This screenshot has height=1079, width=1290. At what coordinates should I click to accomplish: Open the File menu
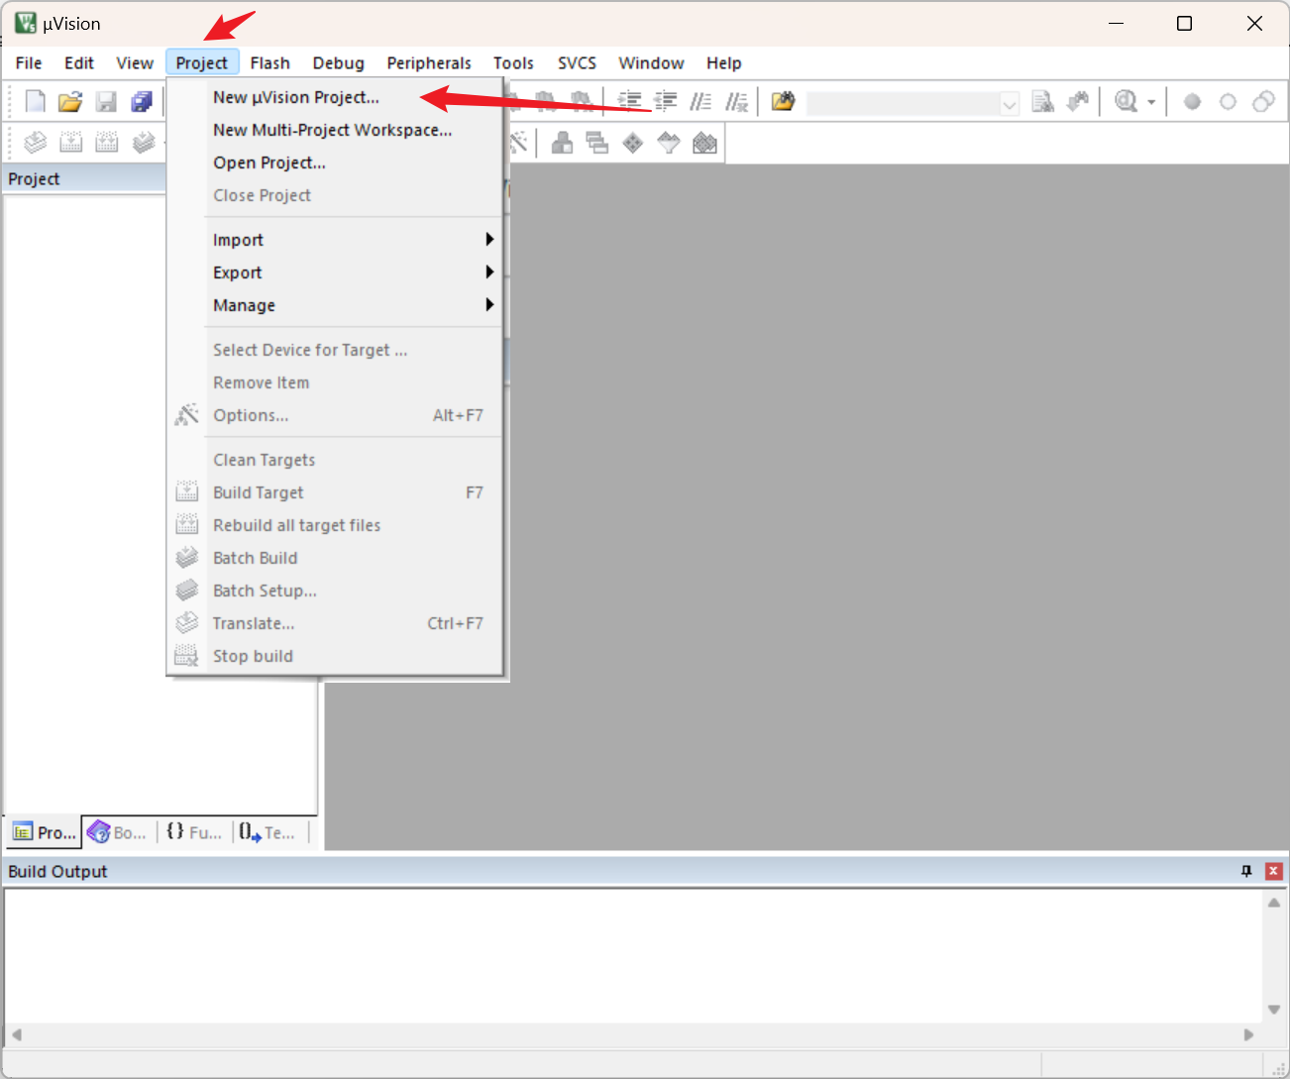29,62
